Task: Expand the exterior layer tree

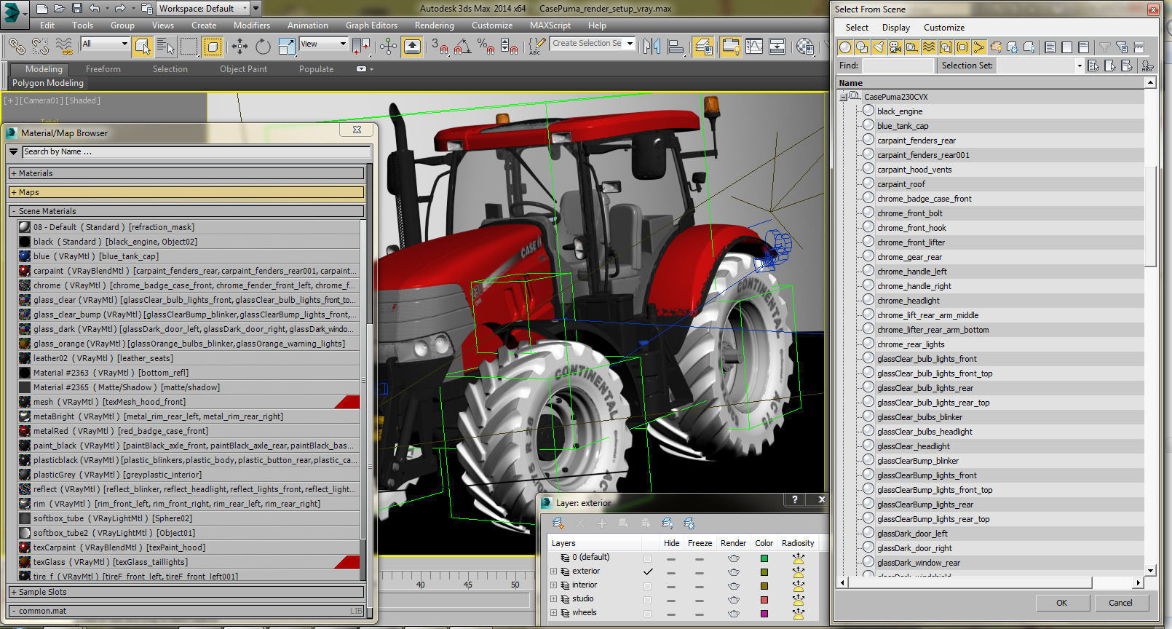Action: click(553, 571)
